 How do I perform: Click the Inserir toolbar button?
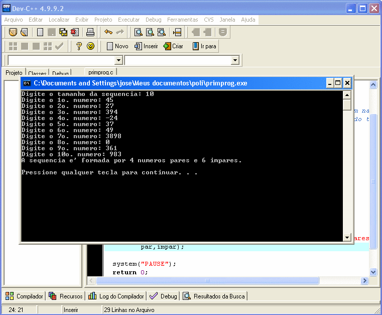[x=146, y=46]
